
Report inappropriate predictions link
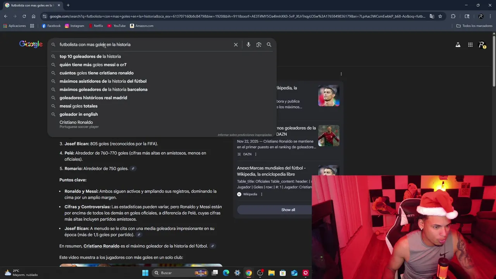pos(245,135)
